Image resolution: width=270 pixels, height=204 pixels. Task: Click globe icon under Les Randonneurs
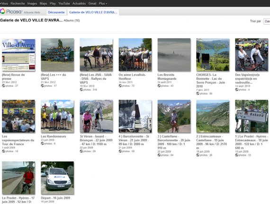pyautogui.click(x=42, y=144)
